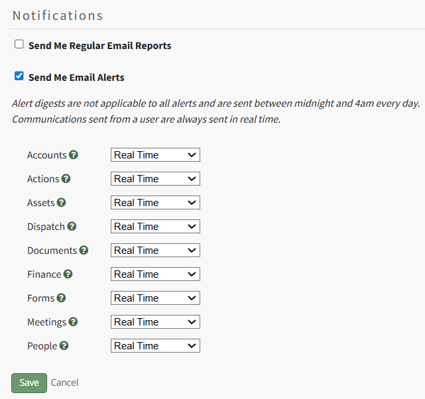Click the Meetings help icon

click(73, 322)
